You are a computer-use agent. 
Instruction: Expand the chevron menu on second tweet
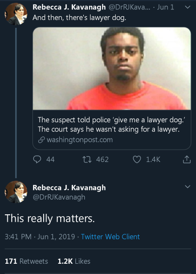[x=187, y=186]
